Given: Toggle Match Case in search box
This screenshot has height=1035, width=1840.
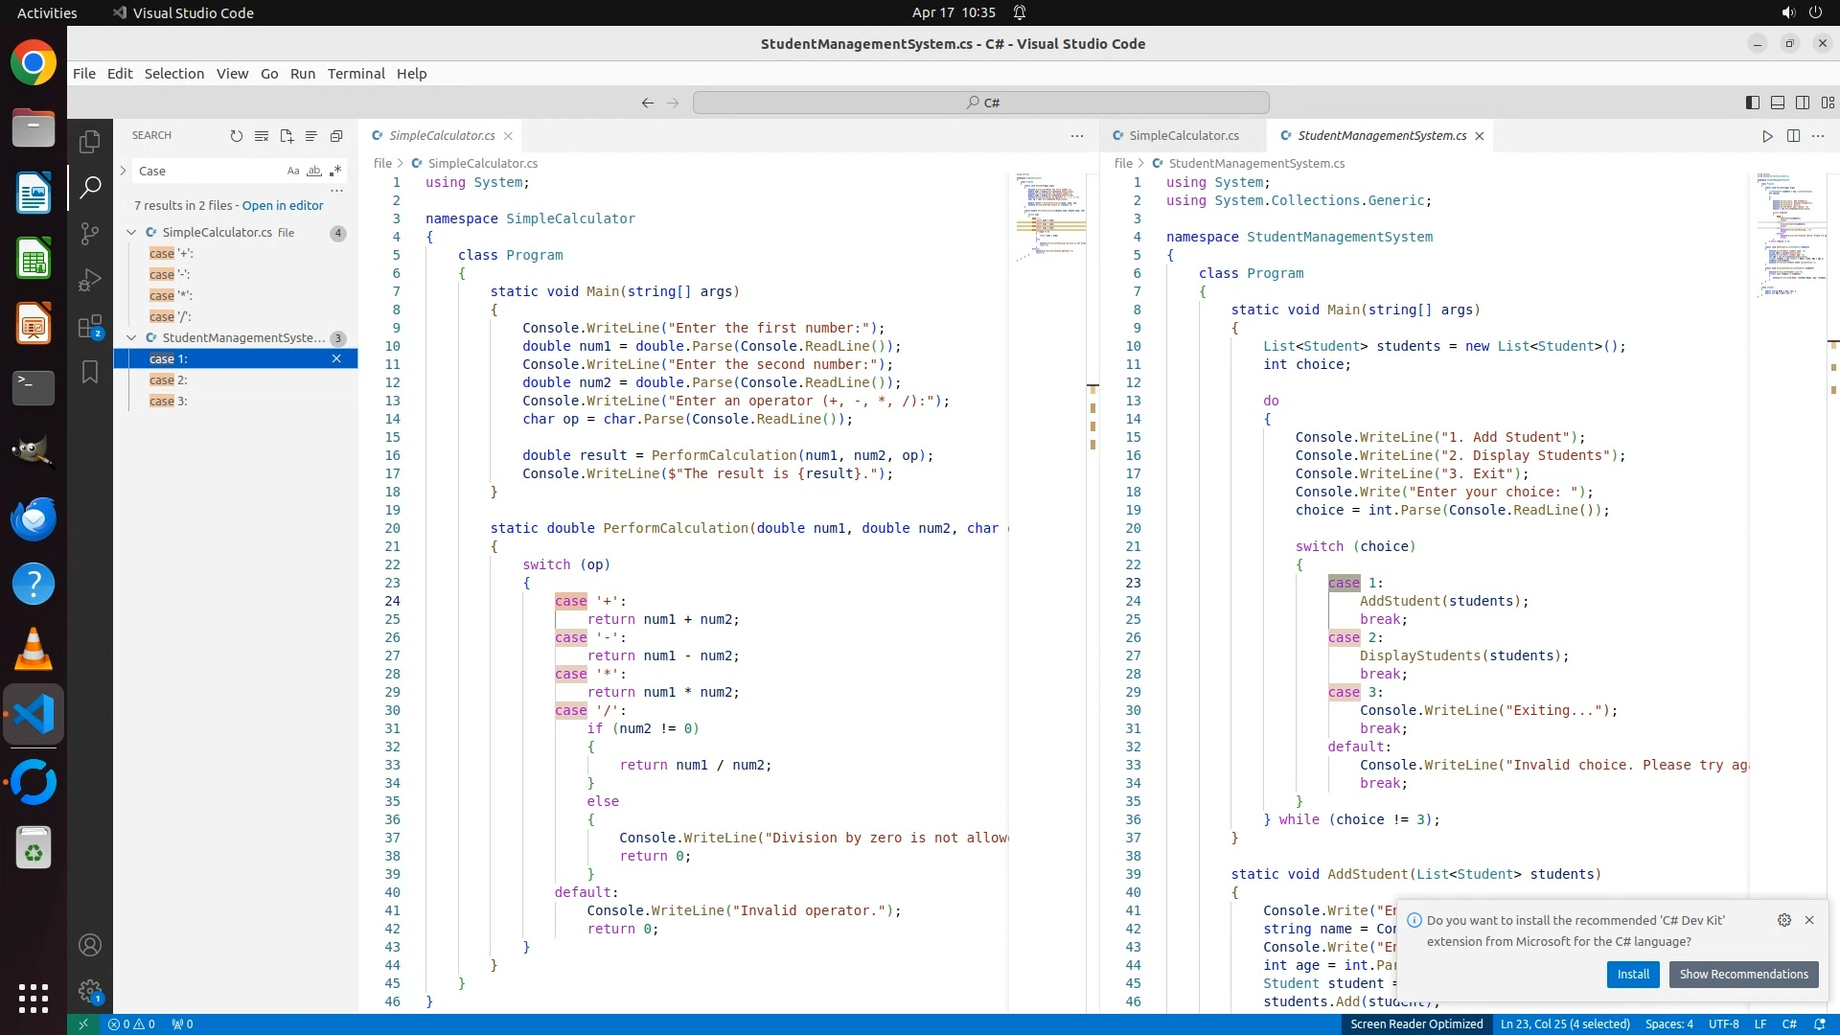Looking at the screenshot, I should pyautogui.click(x=293, y=171).
